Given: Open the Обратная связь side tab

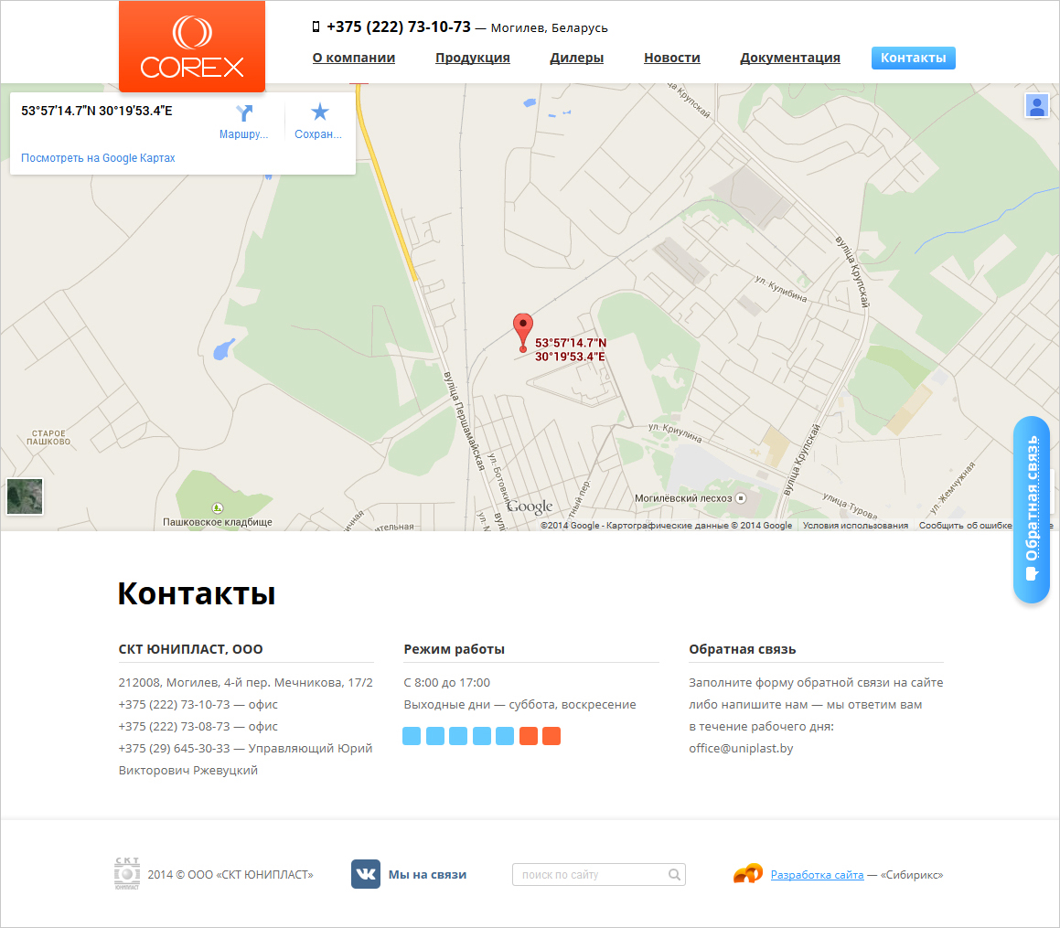Looking at the screenshot, I should point(1032,509).
